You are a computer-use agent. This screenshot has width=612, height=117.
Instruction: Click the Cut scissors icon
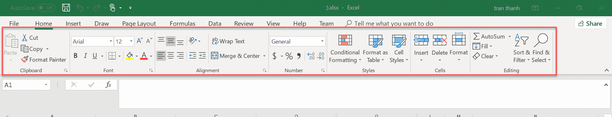(25, 38)
